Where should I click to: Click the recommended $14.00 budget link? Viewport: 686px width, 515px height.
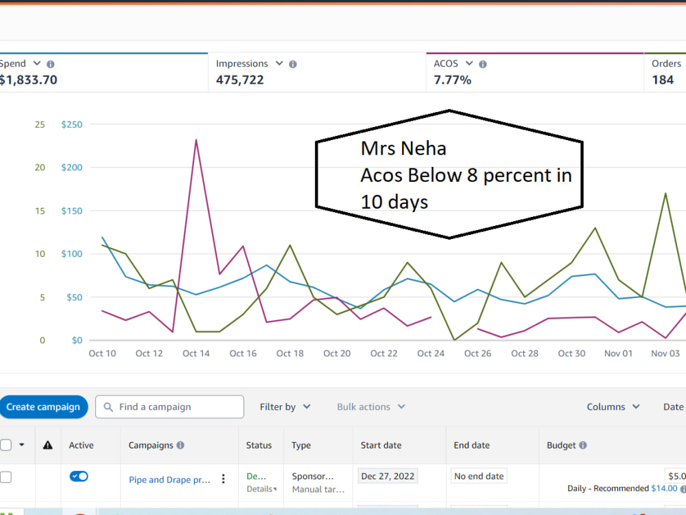(x=664, y=488)
